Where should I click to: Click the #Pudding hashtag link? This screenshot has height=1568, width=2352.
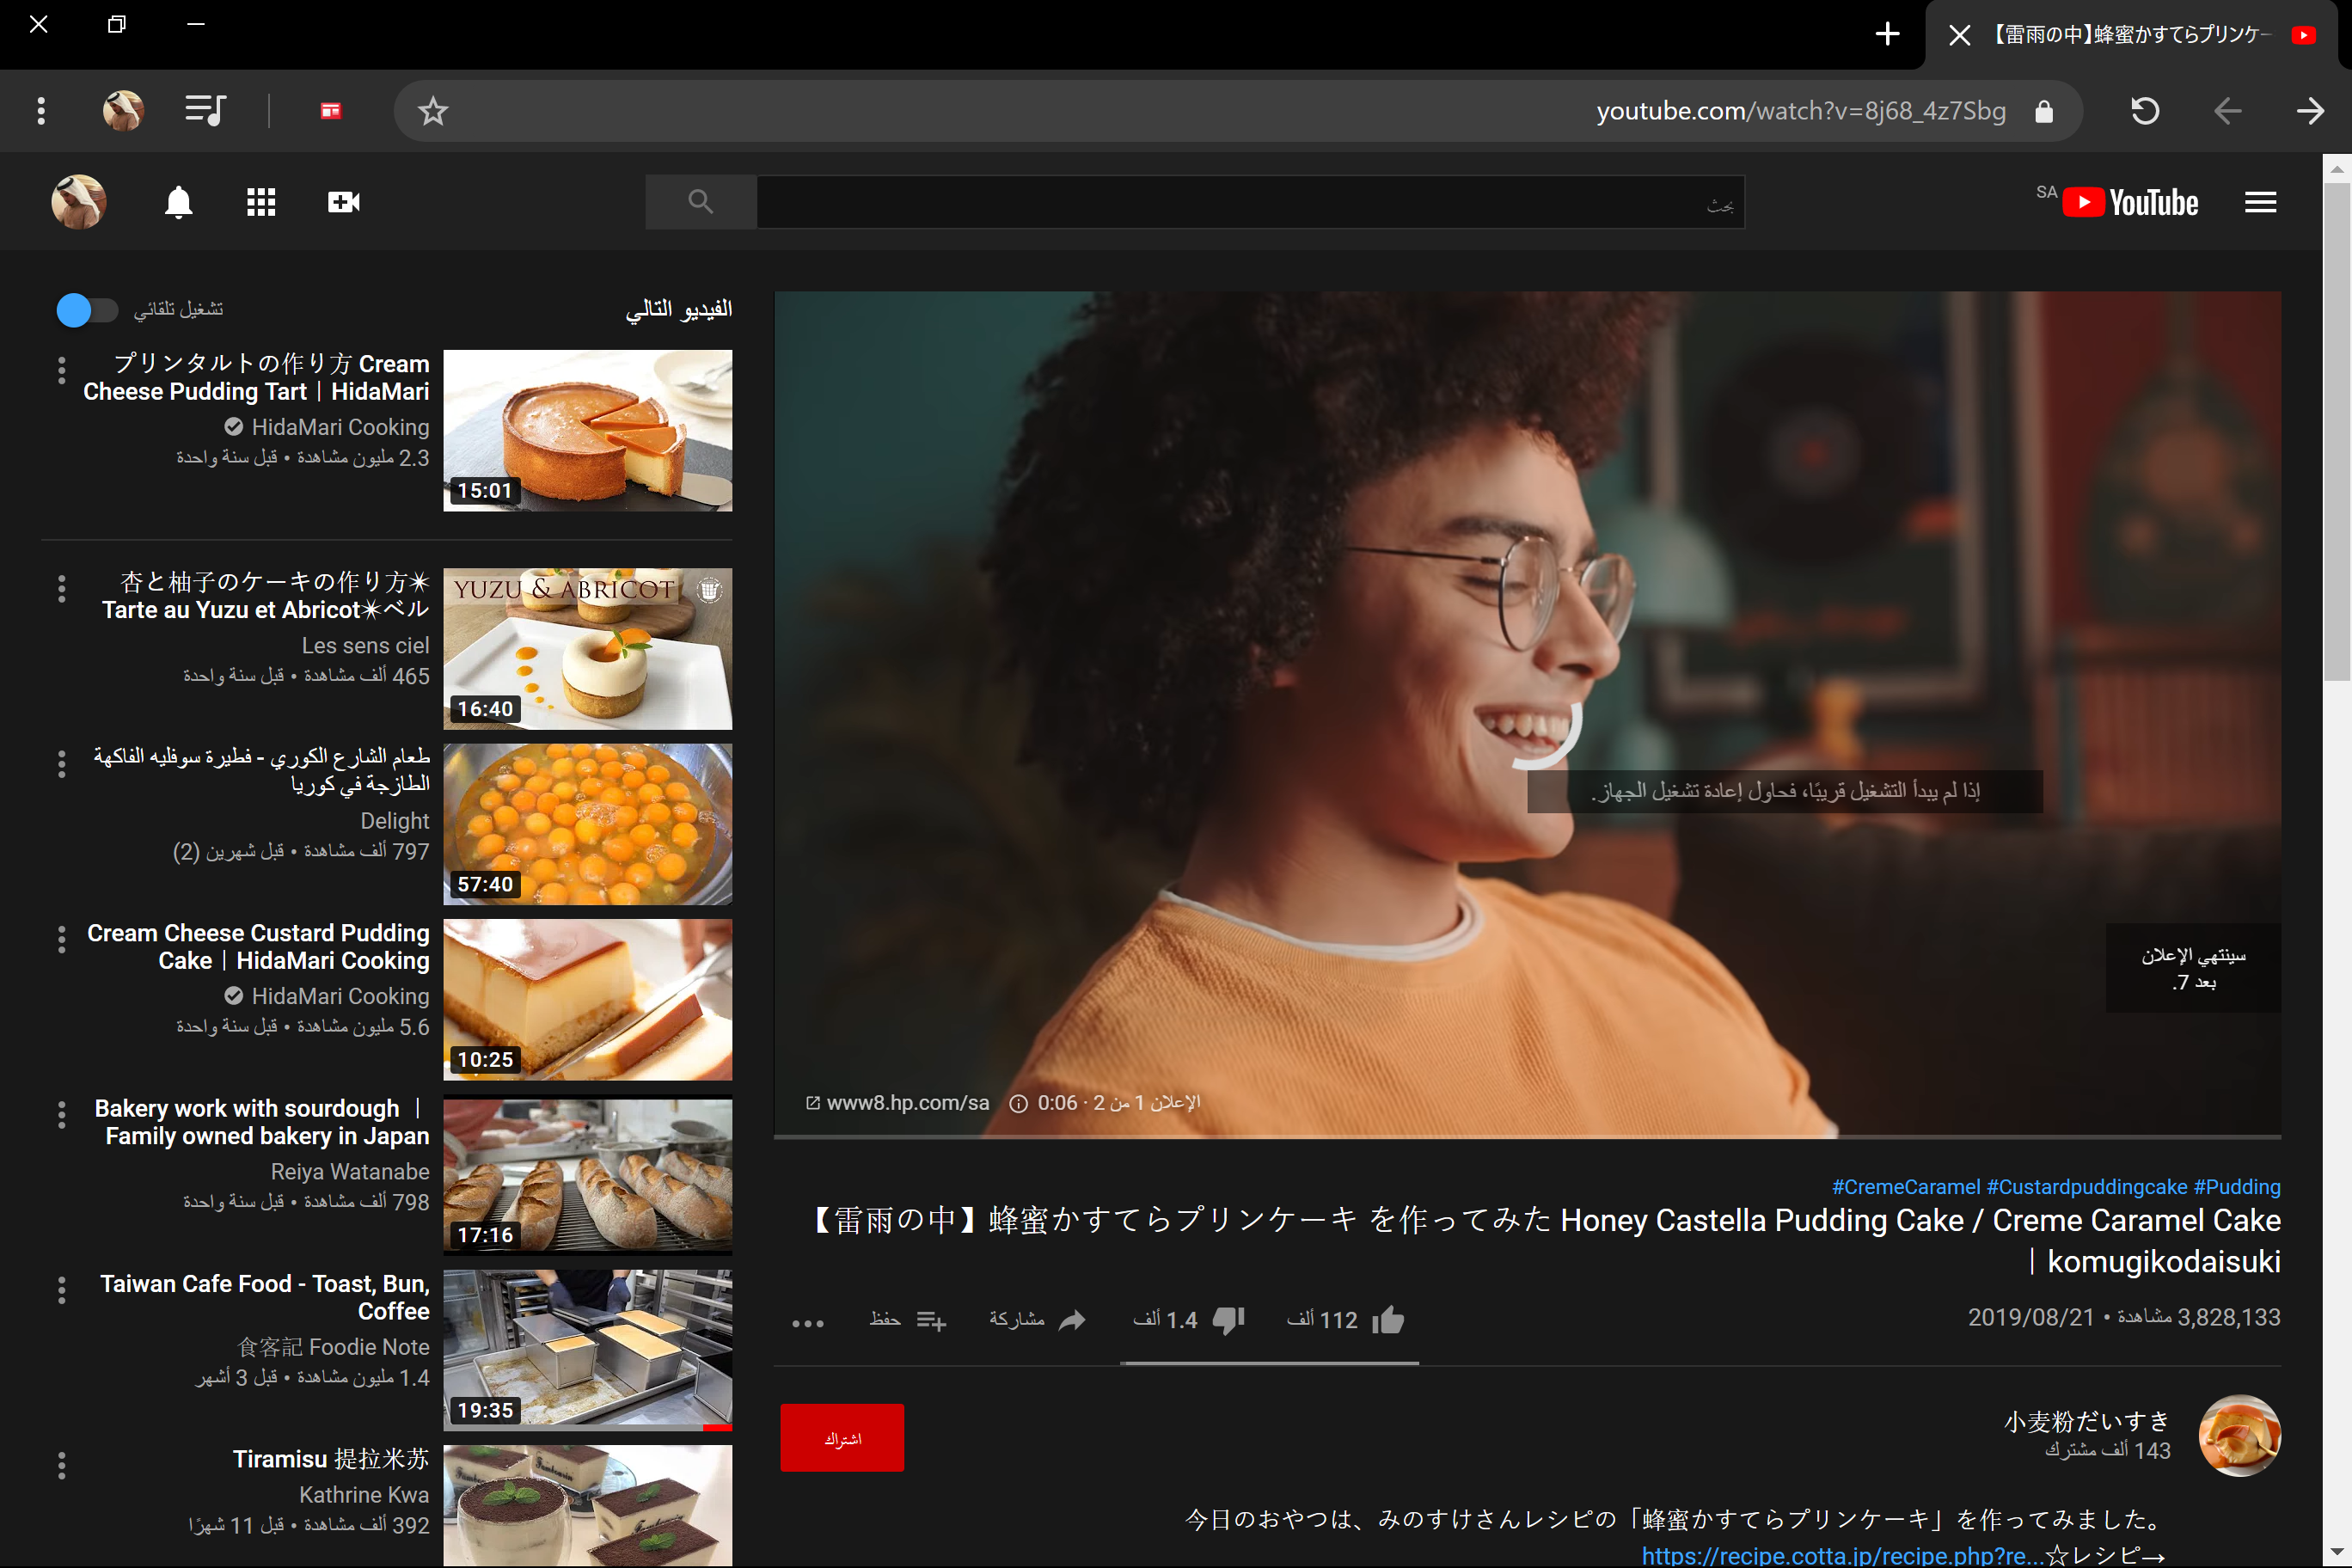pos(2237,1186)
